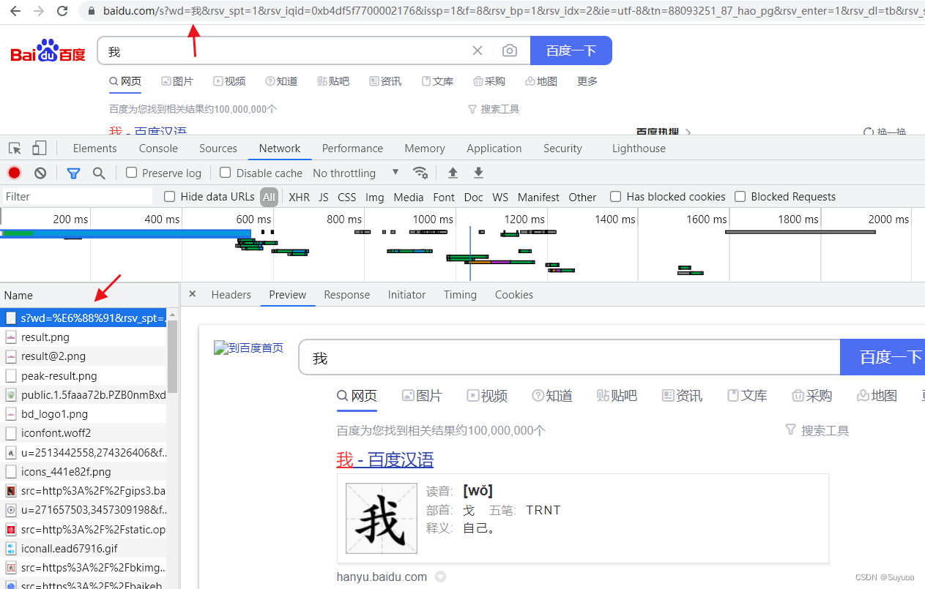925x589 pixels.
Task: Expand options on the hanyu.baidu.com result
Action: (440, 577)
